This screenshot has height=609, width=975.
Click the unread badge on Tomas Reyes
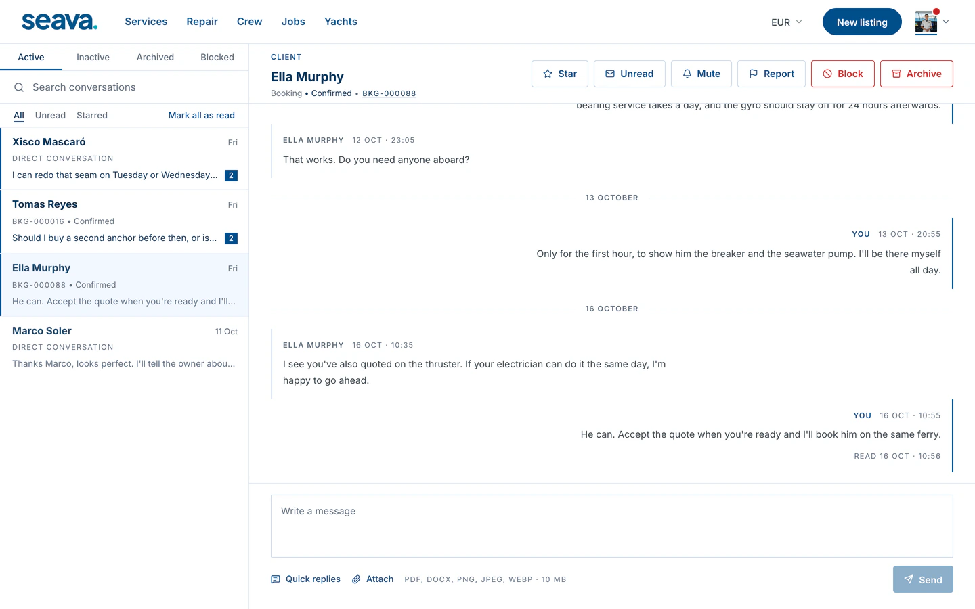[231, 238]
